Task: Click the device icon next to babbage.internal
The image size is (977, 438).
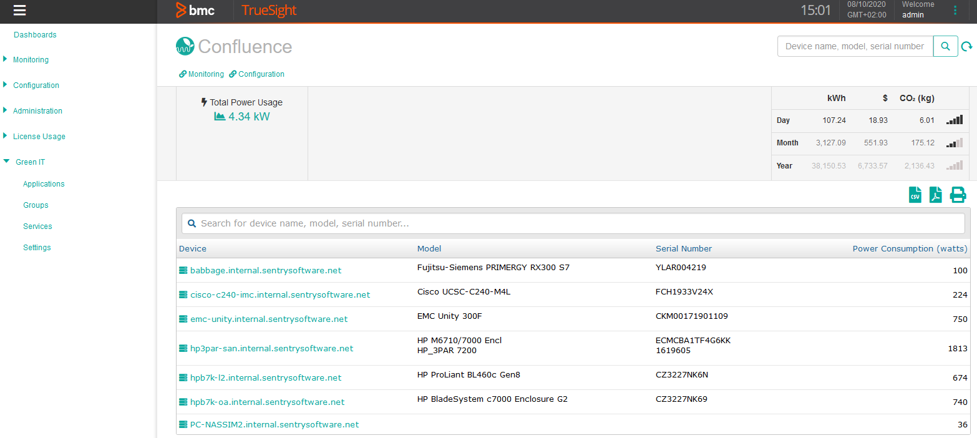Action: tap(182, 270)
